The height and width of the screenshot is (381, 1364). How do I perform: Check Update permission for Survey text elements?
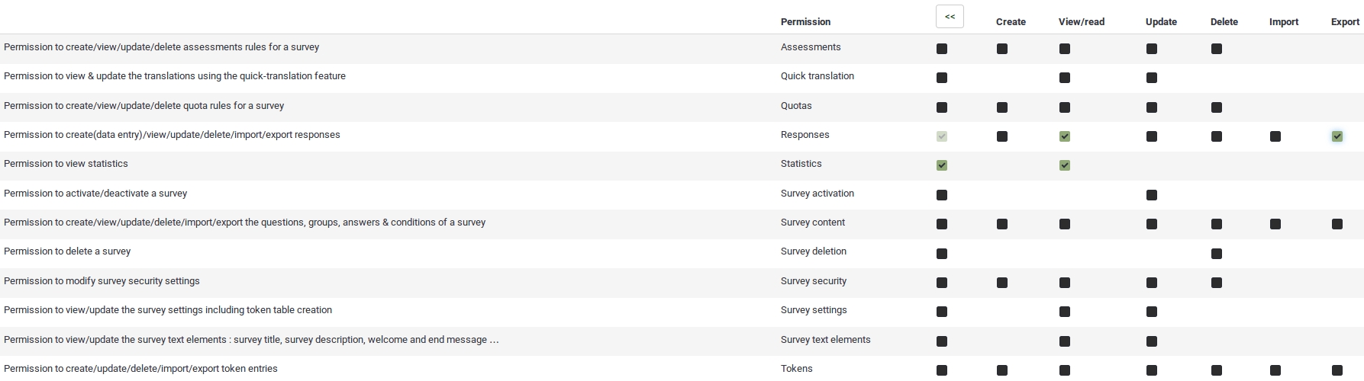coord(1152,341)
